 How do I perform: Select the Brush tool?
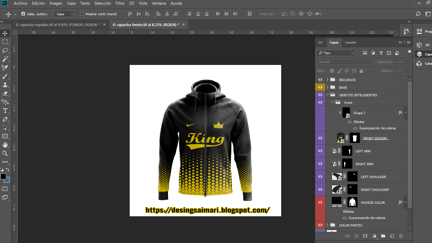point(5,76)
